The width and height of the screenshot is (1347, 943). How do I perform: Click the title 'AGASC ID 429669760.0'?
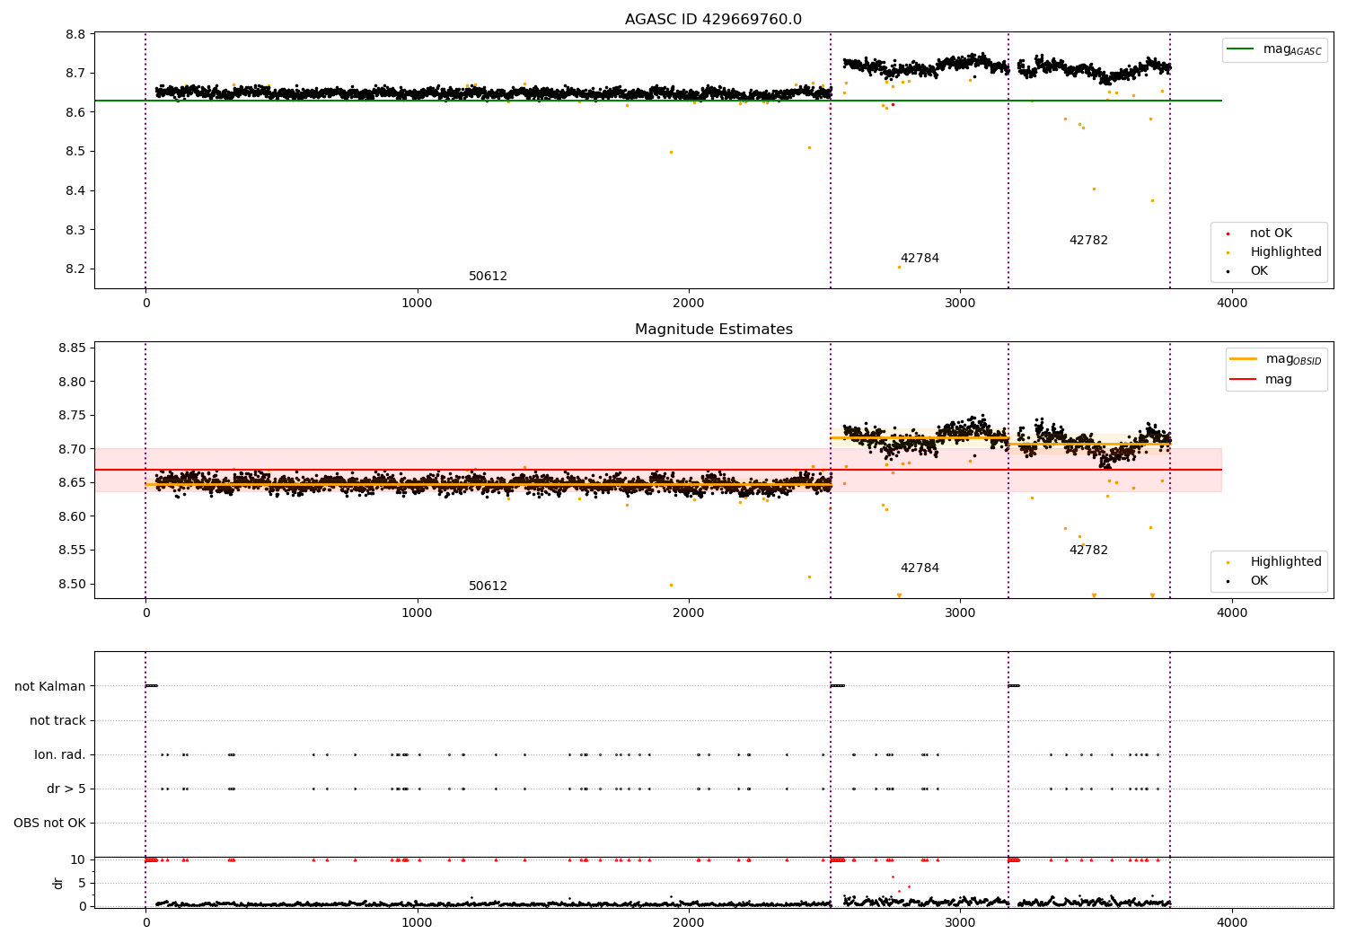713,20
